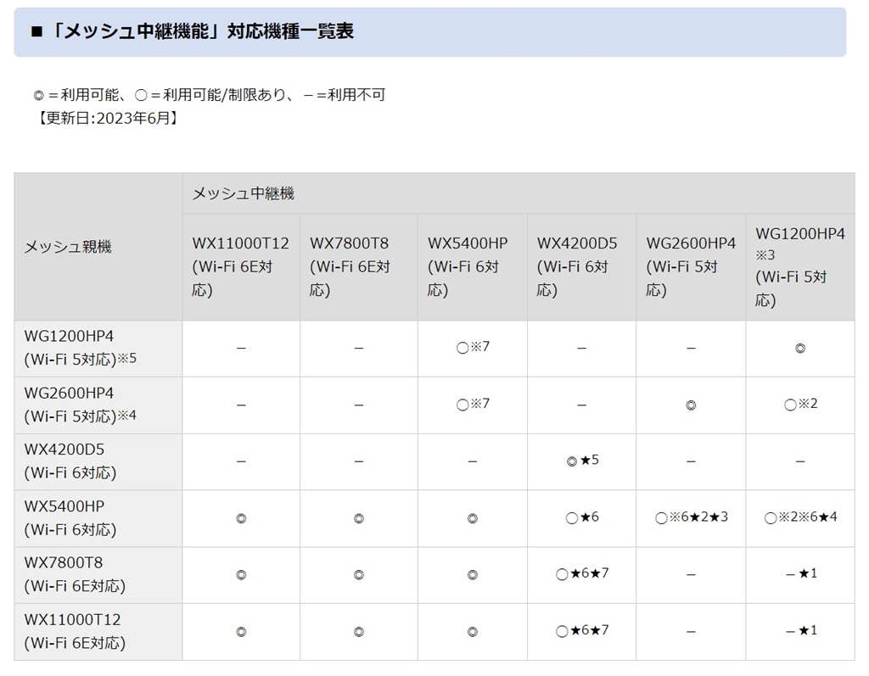
Task: Click ○※7 in the WG1200HP4 parent row
Action: (x=473, y=348)
